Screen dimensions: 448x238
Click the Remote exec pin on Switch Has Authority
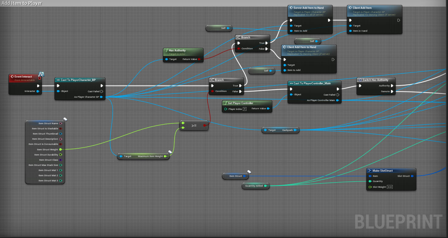[392, 91]
